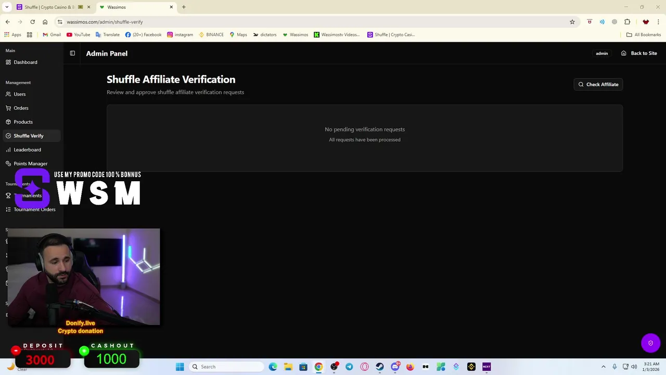Collapse the sidebar with panel toggle icon
Screen dimensions: 666x375
coord(72,53)
